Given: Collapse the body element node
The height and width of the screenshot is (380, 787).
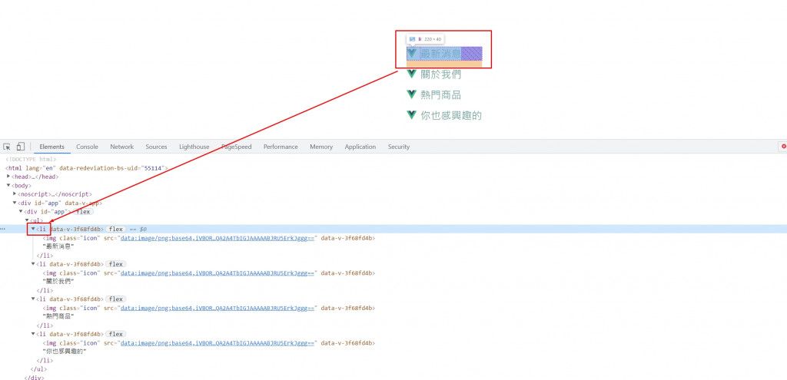Looking at the screenshot, I should 8,186.
